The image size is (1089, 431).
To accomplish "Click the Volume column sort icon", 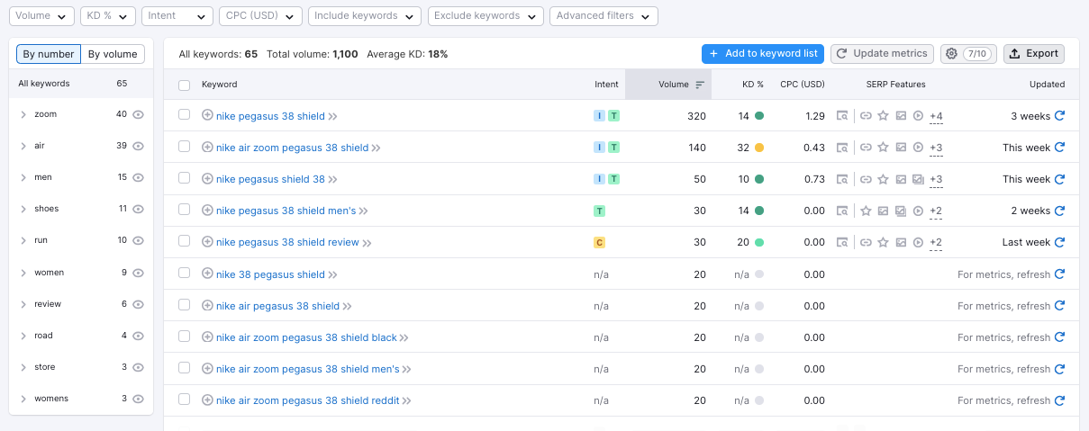I will (x=700, y=85).
